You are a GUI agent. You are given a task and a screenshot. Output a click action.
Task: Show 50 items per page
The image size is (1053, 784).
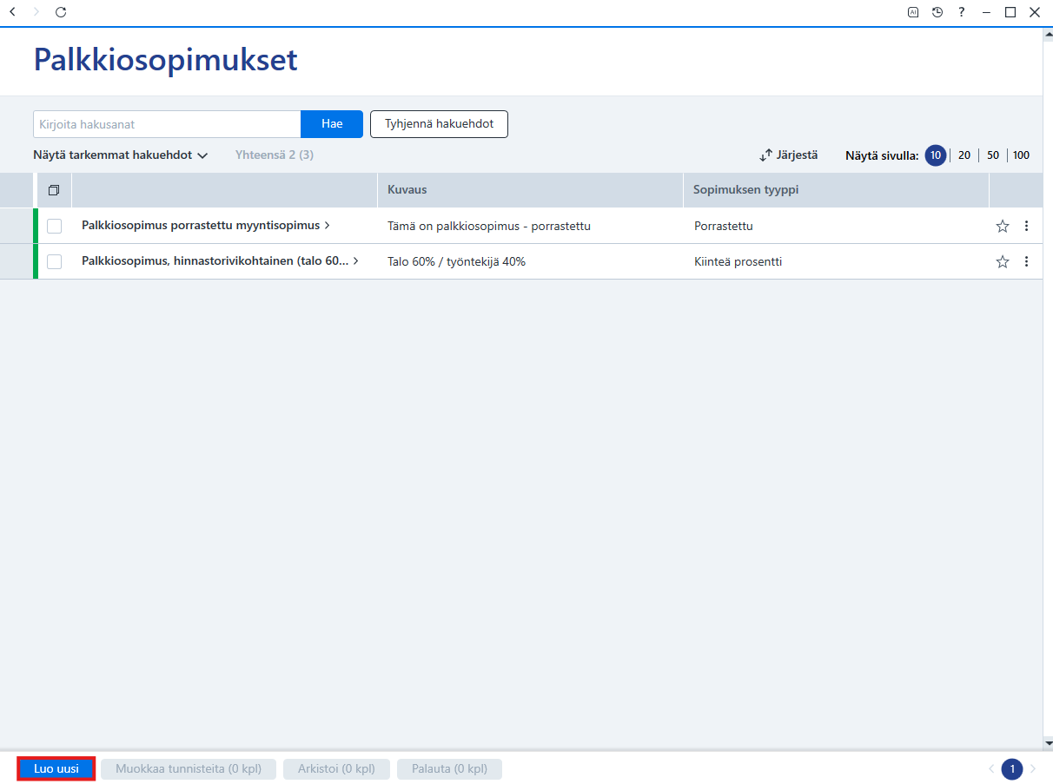point(993,155)
